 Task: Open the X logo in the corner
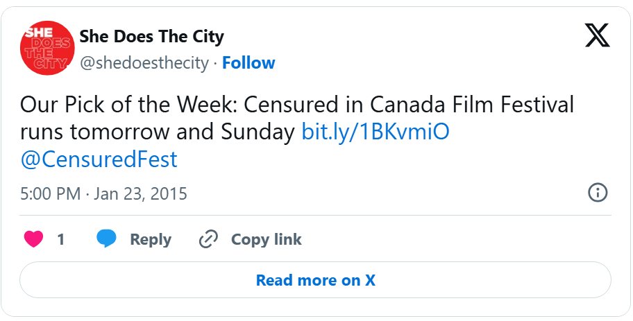[x=597, y=35]
